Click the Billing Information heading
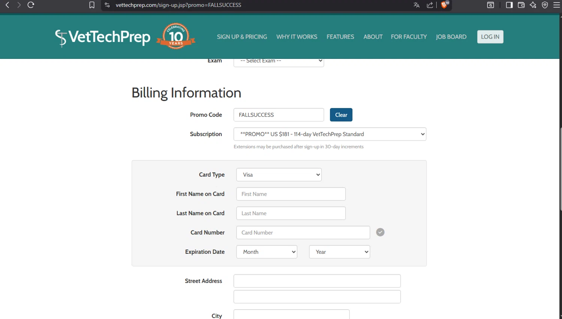 (x=186, y=93)
